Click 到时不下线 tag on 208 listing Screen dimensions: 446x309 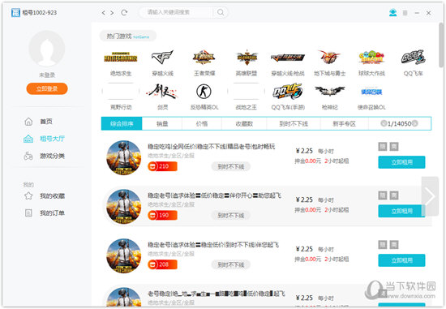click(x=230, y=264)
